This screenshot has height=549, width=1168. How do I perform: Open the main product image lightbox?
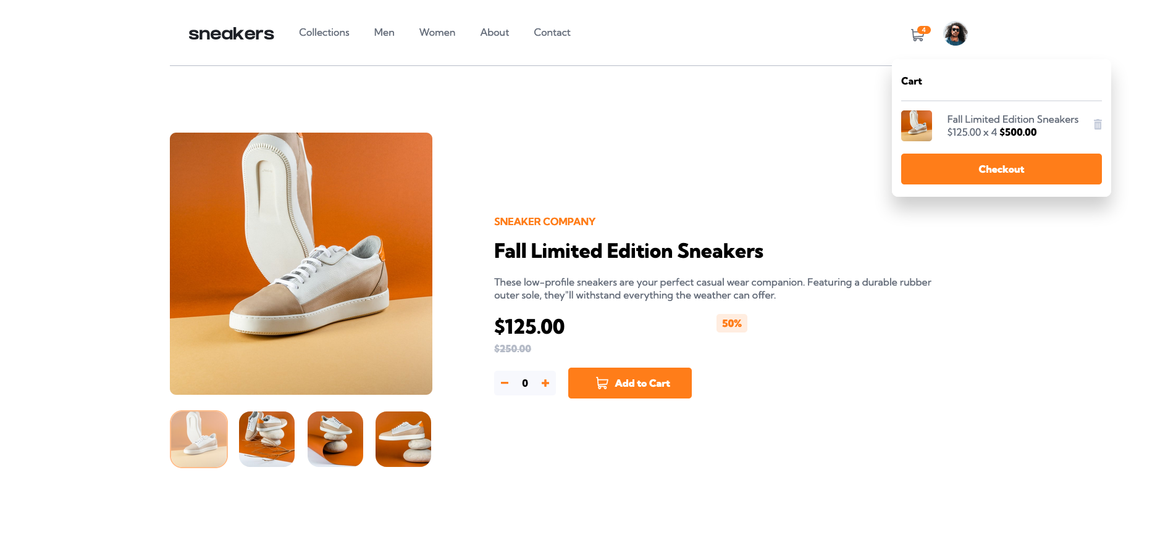[x=301, y=263]
